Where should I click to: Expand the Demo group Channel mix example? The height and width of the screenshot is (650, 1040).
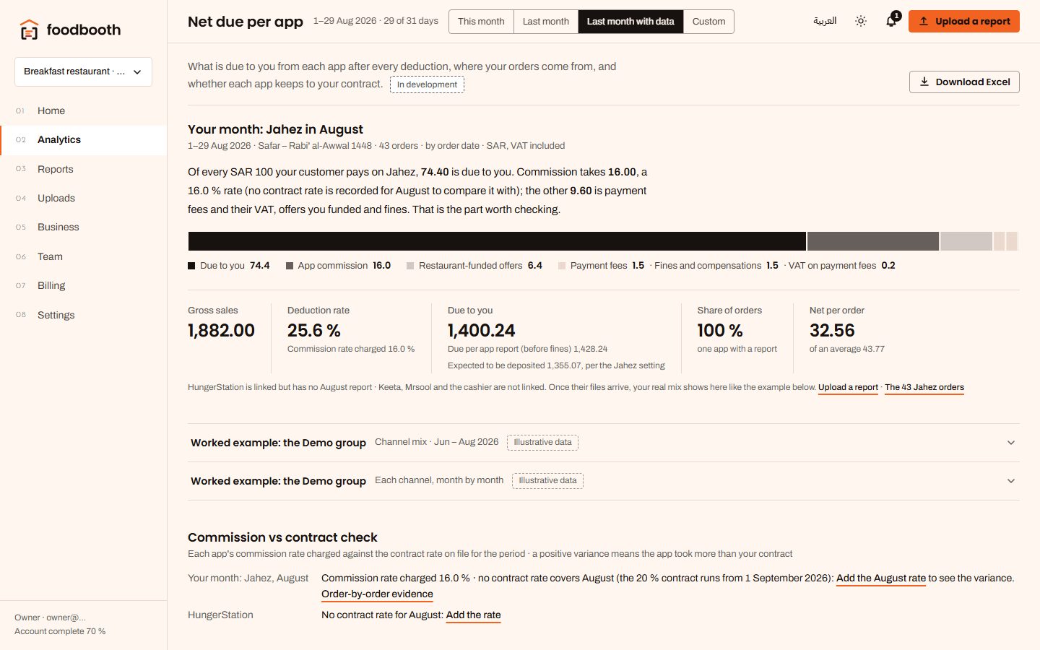tap(603, 443)
